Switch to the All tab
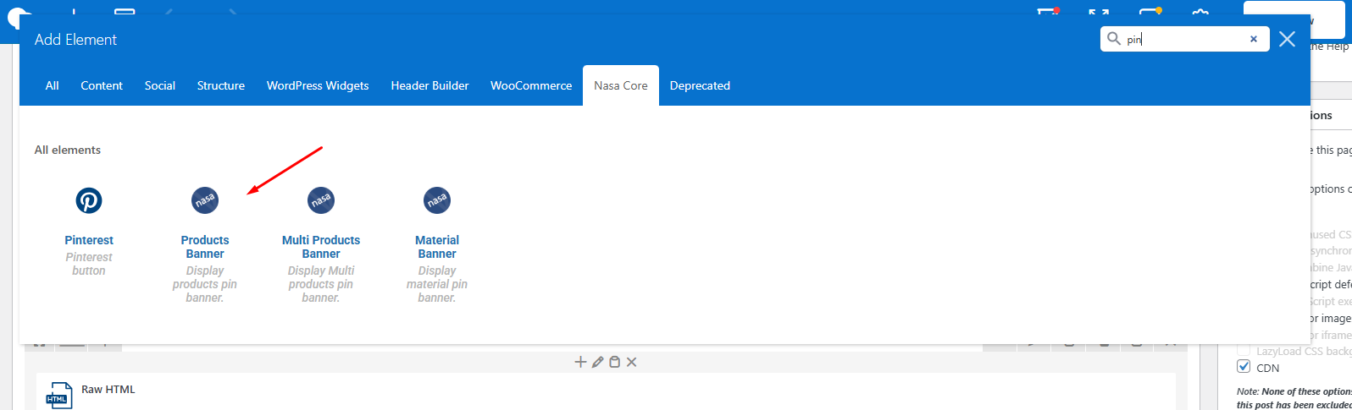Image resolution: width=1352 pixels, height=410 pixels. pyautogui.click(x=52, y=85)
